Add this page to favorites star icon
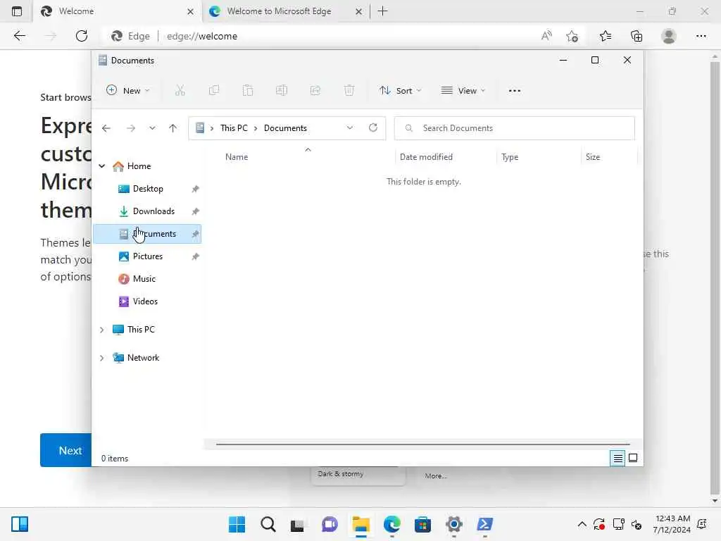This screenshot has height=541, width=721. [x=572, y=36]
